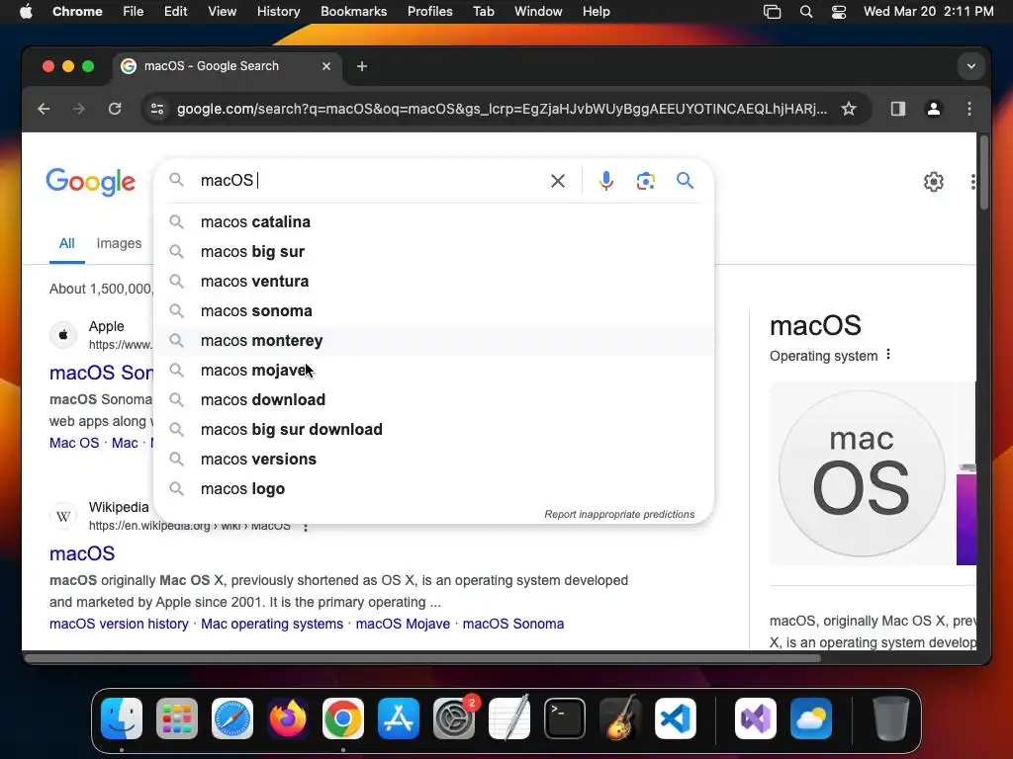1013x759 pixels.
Task: Launch GarageBand from the dock
Action: [620, 718]
